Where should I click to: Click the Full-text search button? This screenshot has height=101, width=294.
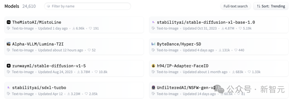click(x=235, y=6)
